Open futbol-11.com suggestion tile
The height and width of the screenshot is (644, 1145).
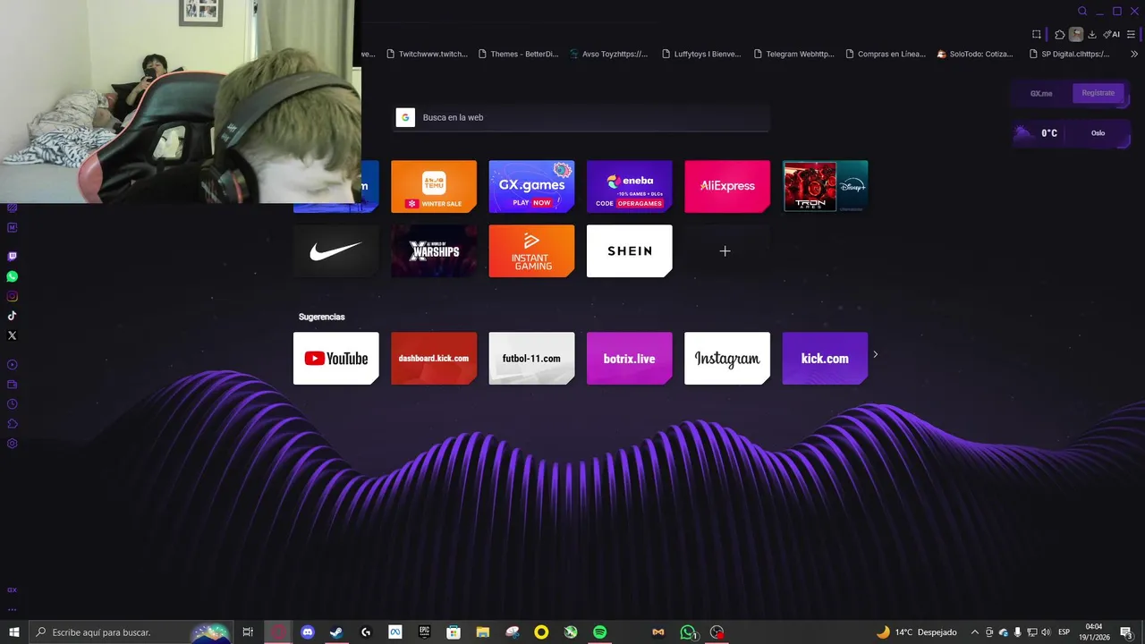click(531, 358)
